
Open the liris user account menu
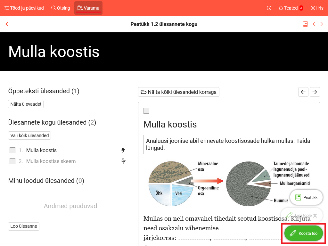(x=317, y=8)
